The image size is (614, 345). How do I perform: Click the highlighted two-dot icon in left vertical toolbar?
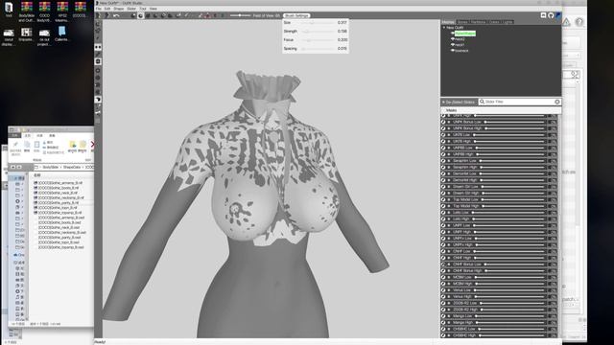click(x=98, y=47)
